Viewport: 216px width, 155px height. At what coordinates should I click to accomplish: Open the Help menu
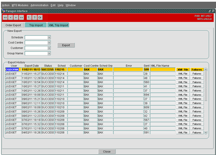pyautogui.click(x=61, y=5)
